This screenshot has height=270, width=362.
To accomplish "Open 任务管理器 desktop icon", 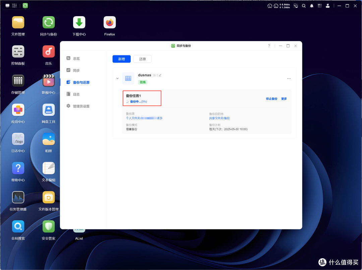I will click(x=18, y=197).
